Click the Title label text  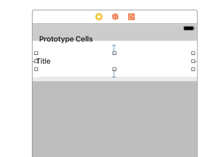pos(44,61)
